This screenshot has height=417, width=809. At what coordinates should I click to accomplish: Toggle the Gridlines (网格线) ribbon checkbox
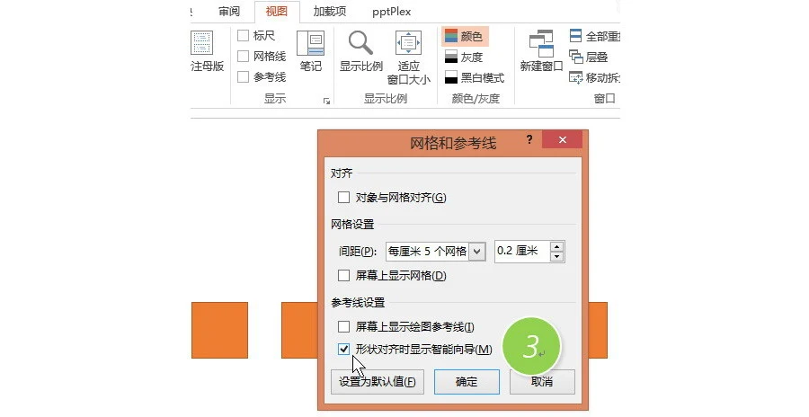(x=243, y=57)
